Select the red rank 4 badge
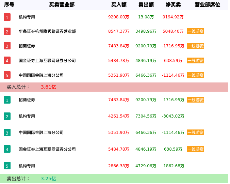The image size is (230, 184). 7,61
